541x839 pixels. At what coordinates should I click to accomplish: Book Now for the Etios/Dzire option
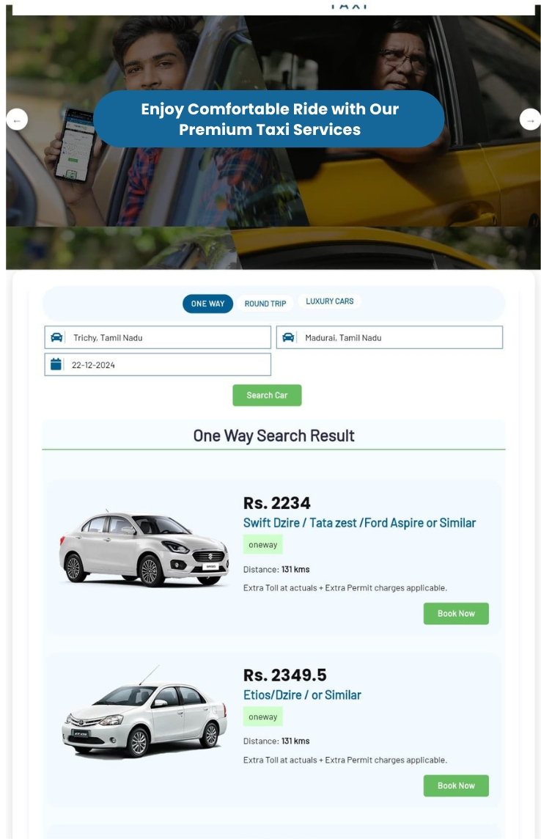point(456,785)
